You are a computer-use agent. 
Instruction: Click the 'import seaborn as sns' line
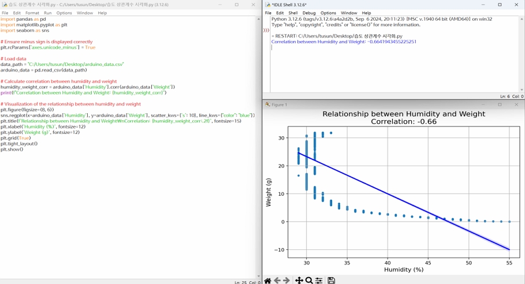tap(25, 31)
